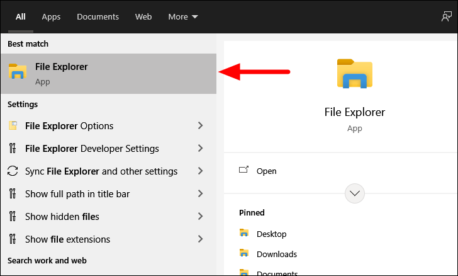Click the File Explorer Options folder icon
This screenshot has width=458, height=276.
tap(13, 125)
